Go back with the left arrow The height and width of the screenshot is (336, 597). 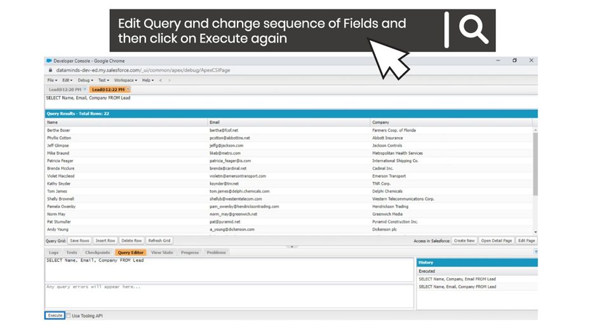161,81
